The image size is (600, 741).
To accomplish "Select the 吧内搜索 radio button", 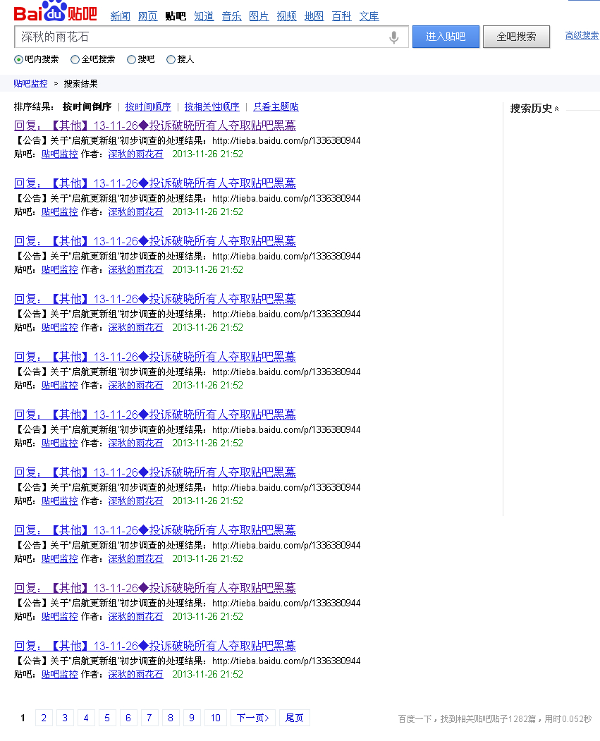I will click(18, 59).
